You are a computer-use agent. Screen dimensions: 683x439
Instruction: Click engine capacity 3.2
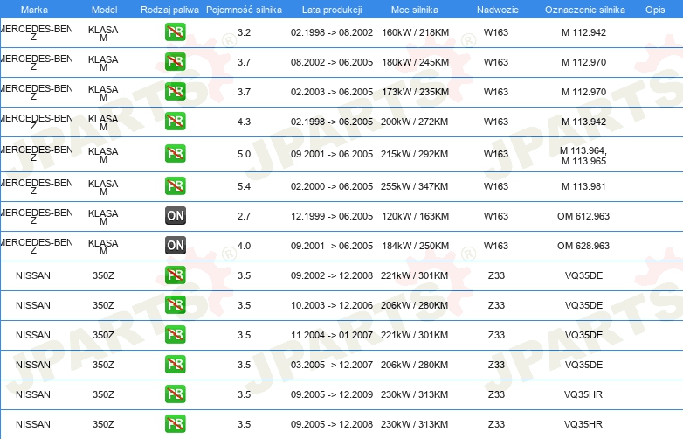point(244,32)
